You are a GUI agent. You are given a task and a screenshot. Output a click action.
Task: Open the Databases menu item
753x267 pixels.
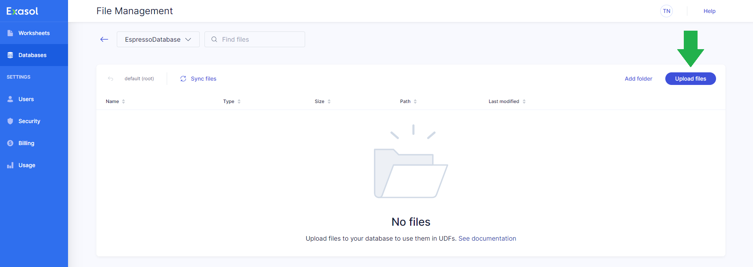click(32, 55)
